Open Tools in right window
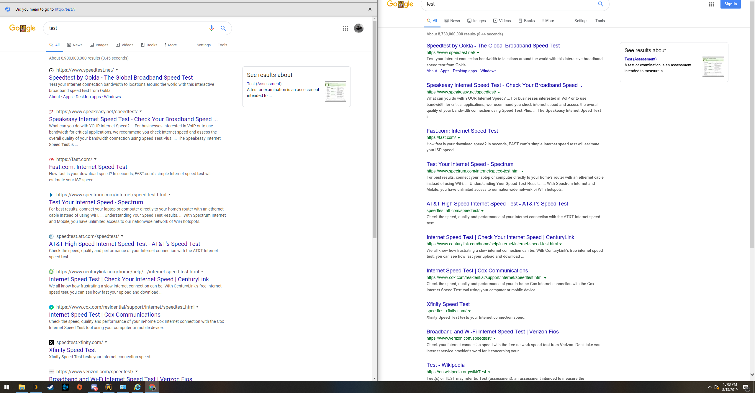This screenshot has height=393, width=755. coord(600,21)
